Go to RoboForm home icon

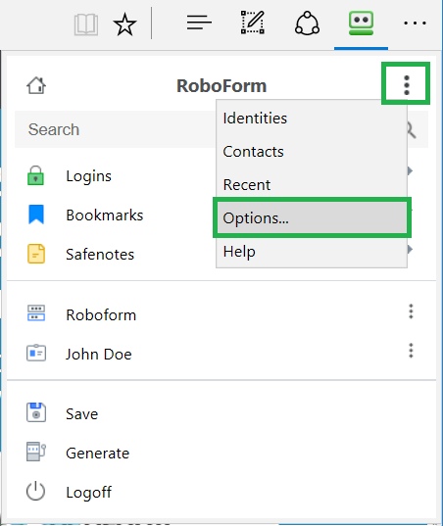(x=36, y=85)
